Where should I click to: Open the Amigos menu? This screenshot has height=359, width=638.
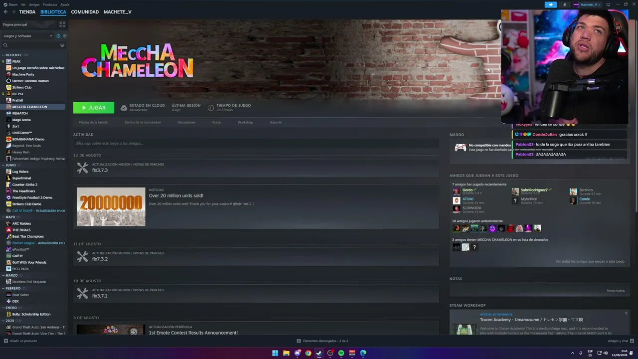pos(34,4)
